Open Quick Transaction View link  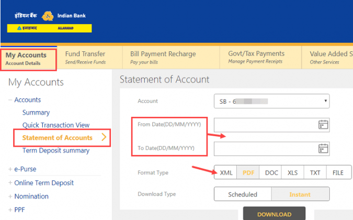click(56, 125)
